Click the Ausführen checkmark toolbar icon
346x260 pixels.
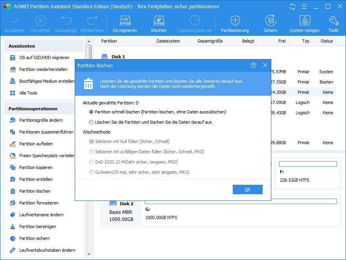click(x=15, y=21)
